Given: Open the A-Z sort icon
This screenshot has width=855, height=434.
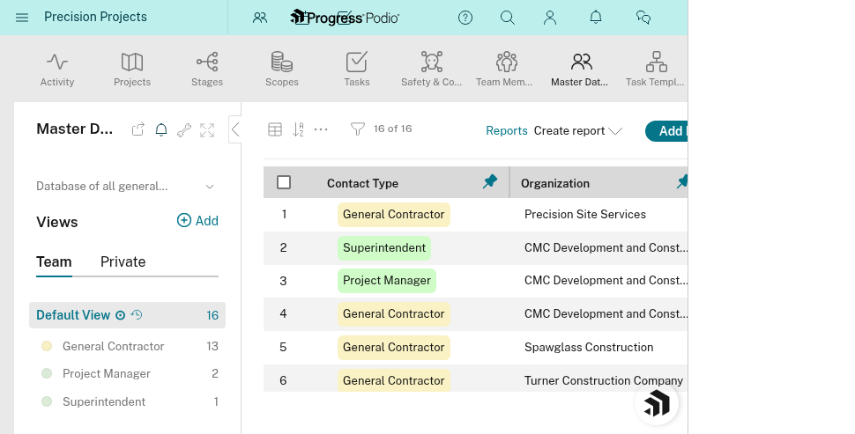Looking at the screenshot, I should click(x=298, y=129).
